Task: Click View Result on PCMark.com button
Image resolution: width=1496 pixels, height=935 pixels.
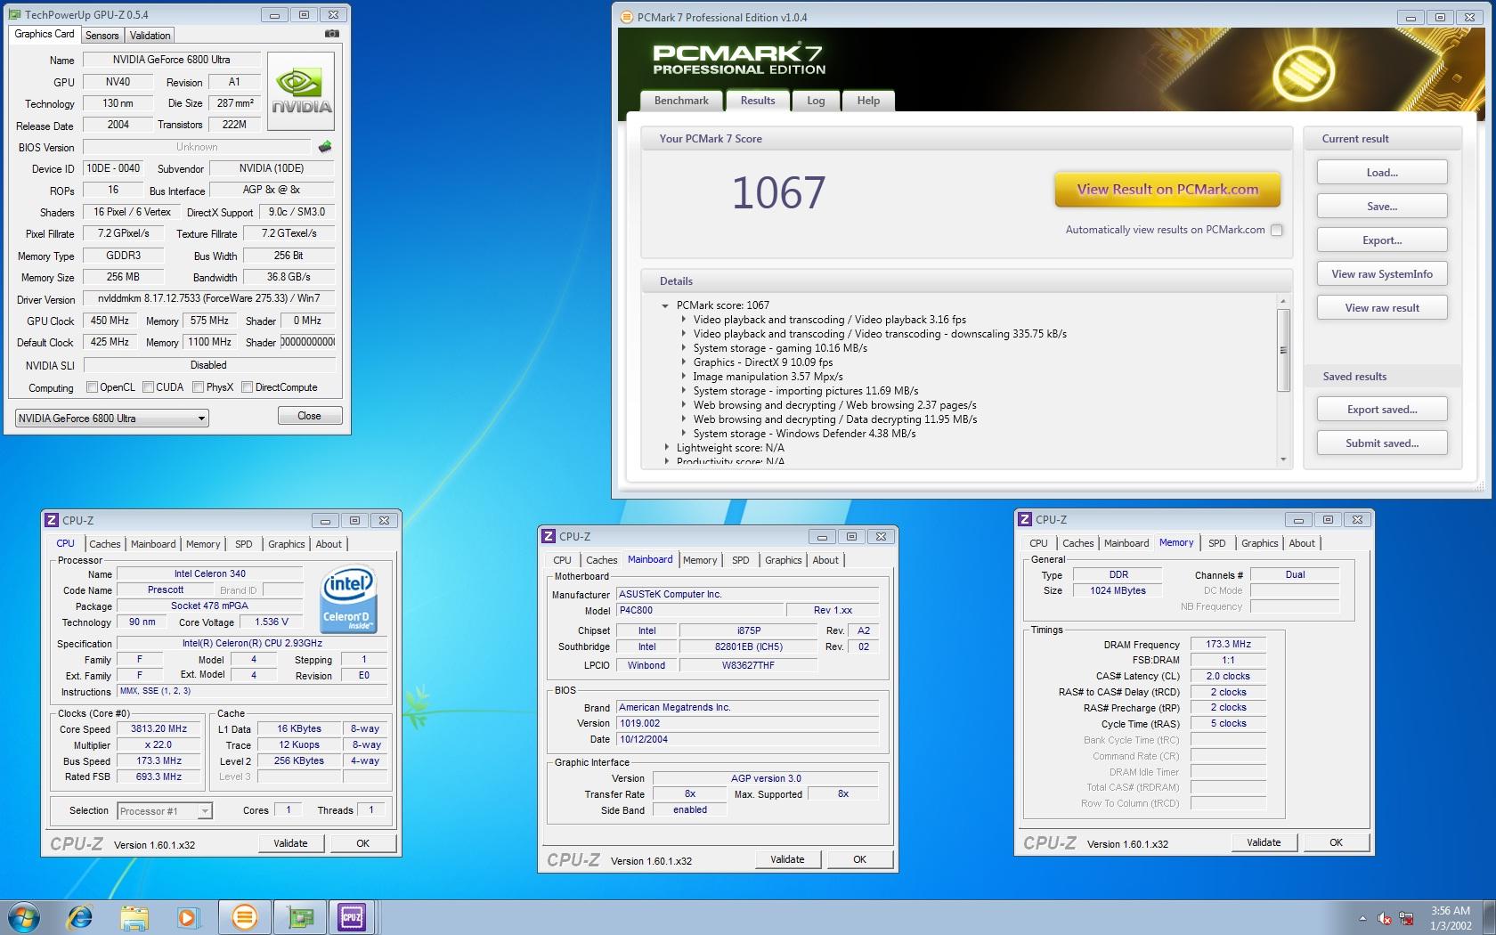Action: coord(1167,189)
